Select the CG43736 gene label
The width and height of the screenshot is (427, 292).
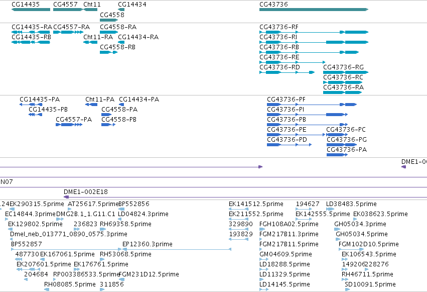click(273, 5)
